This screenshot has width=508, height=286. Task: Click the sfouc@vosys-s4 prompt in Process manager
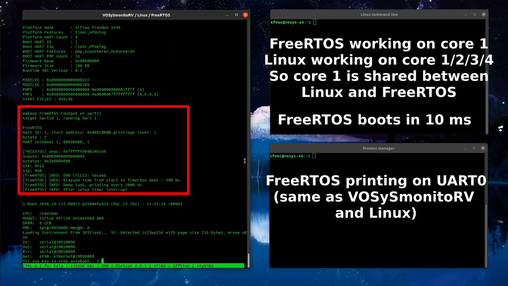point(290,155)
